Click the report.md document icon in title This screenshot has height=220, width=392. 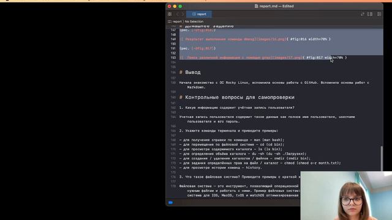tap(256, 6)
